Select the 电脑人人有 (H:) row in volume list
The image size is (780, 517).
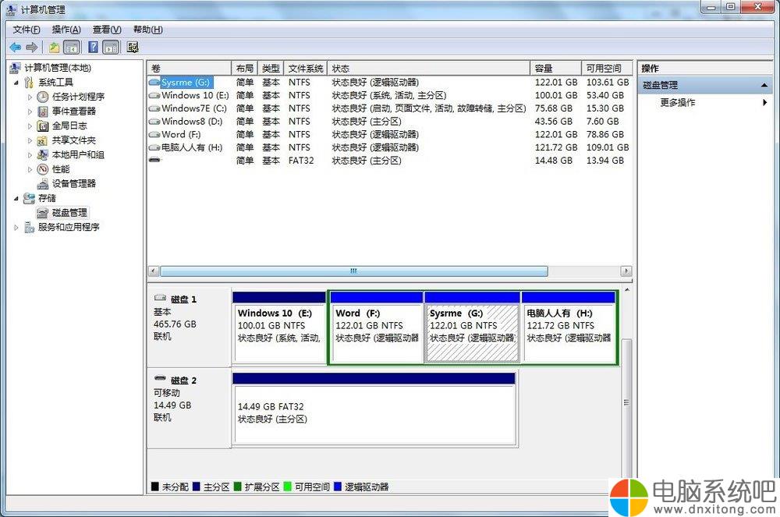tap(389, 147)
